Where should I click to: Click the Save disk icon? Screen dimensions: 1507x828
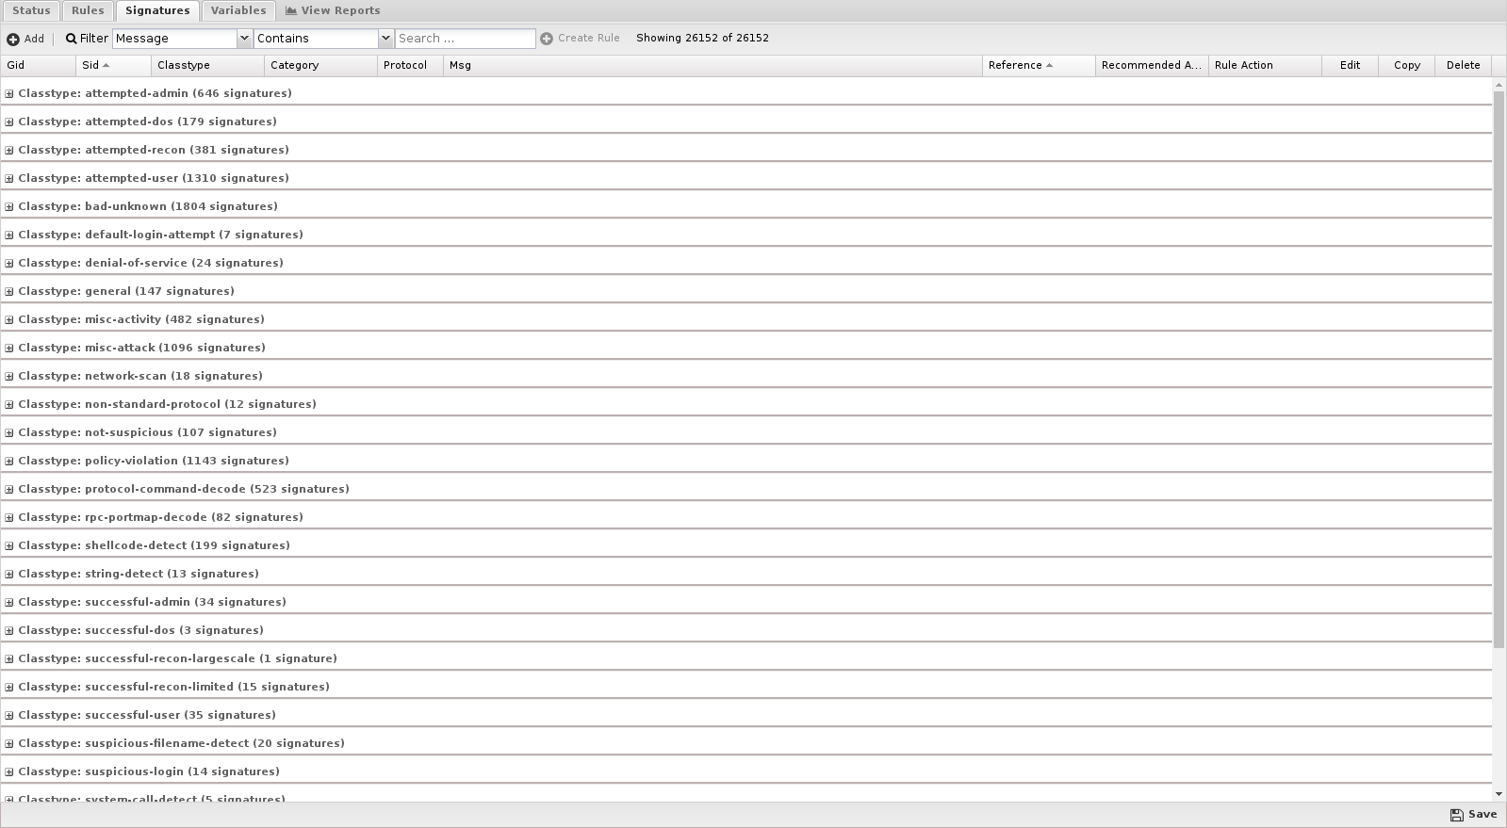coord(1456,815)
